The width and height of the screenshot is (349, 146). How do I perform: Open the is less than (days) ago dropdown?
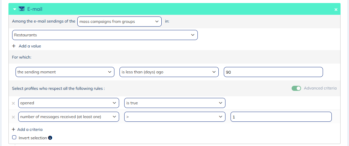coord(169,72)
